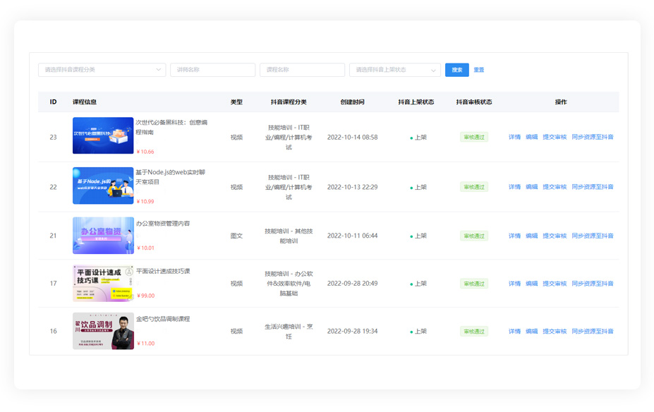Viewport: 654px width, 412px height.
Task: Click 提交审核 for course ID 21
Action: pos(555,236)
